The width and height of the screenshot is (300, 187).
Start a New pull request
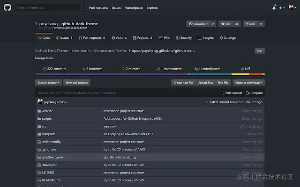[77, 83]
